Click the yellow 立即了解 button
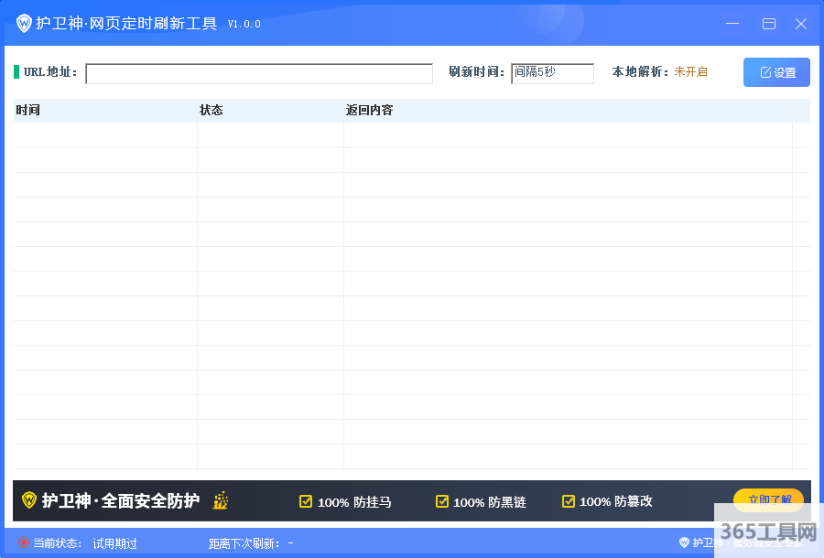The image size is (824, 558). (768, 499)
